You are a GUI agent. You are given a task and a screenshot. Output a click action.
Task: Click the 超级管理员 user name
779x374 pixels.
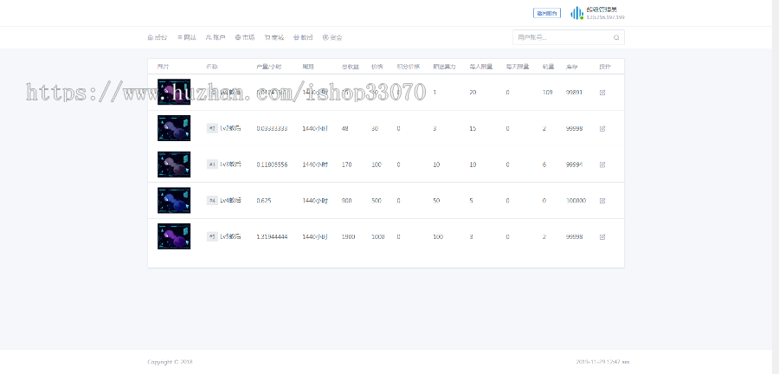tap(602, 10)
